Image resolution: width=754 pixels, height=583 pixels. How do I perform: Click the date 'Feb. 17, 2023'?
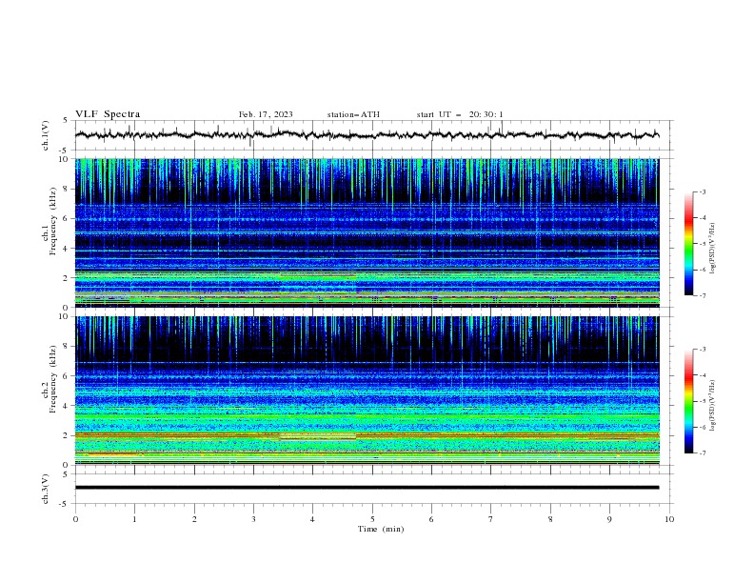pos(266,114)
